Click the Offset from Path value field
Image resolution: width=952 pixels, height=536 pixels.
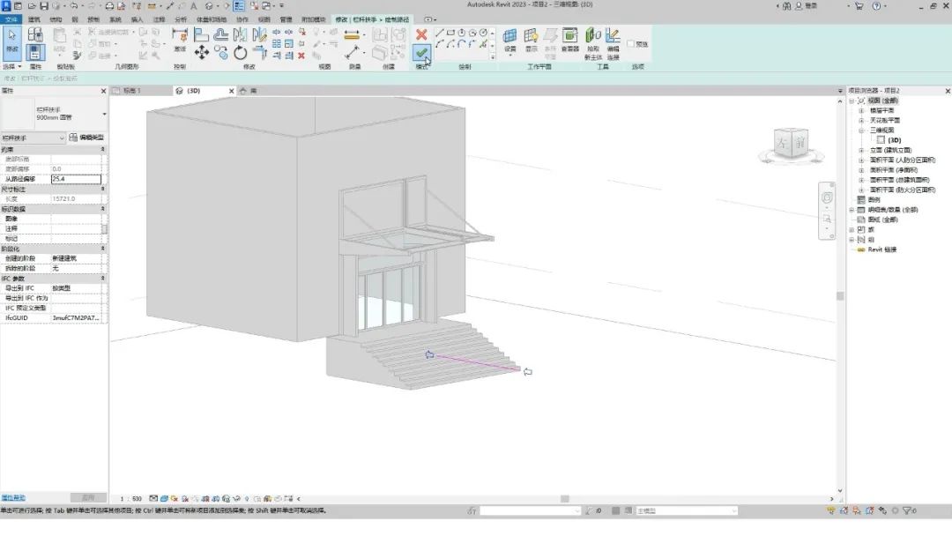[x=76, y=179]
